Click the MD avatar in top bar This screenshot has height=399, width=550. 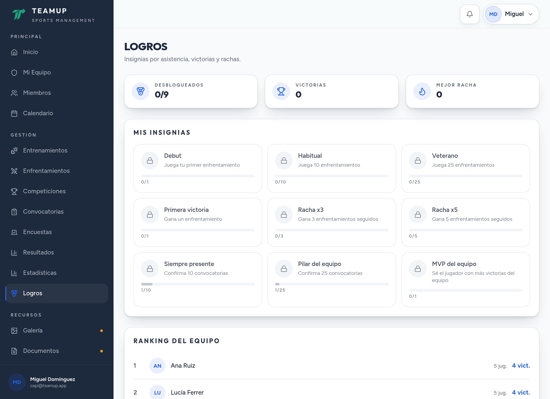pyautogui.click(x=493, y=14)
